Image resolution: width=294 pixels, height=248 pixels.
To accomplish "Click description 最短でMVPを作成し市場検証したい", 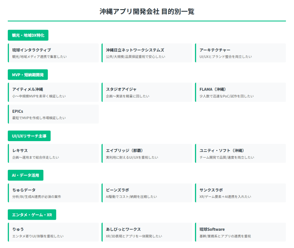I will 39,118.
